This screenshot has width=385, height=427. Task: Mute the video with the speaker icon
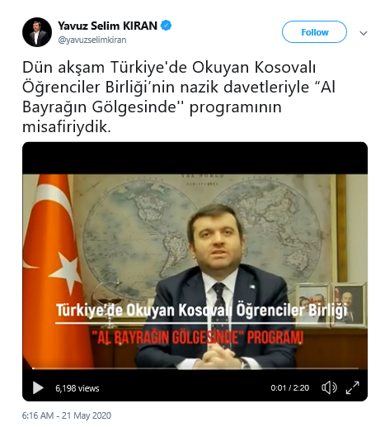pos(329,387)
